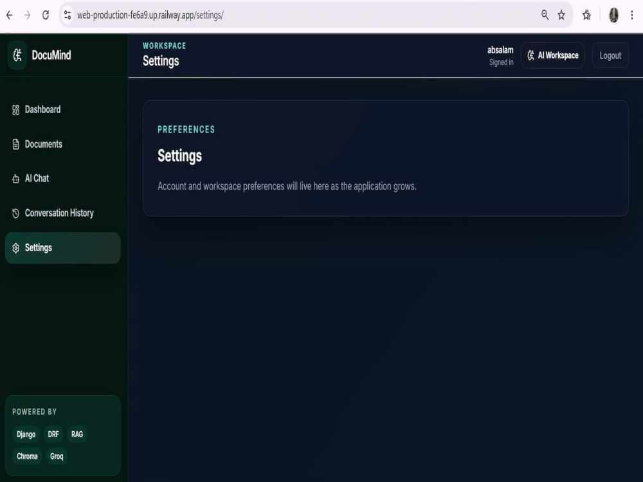The height and width of the screenshot is (482, 643).
Task: Open Conversation History in the sidebar
Action: [x=63, y=213]
